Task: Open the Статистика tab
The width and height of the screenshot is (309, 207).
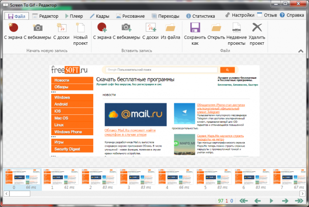Action: (200, 16)
